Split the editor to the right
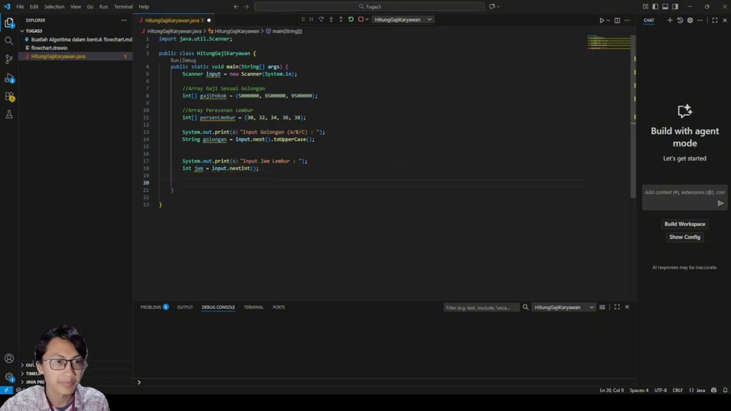Image resolution: width=731 pixels, height=411 pixels. pyautogui.click(x=617, y=20)
